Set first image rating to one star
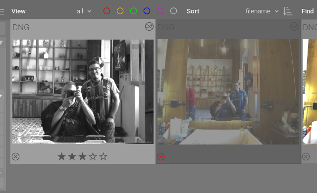This screenshot has width=317, height=193. 61,156
